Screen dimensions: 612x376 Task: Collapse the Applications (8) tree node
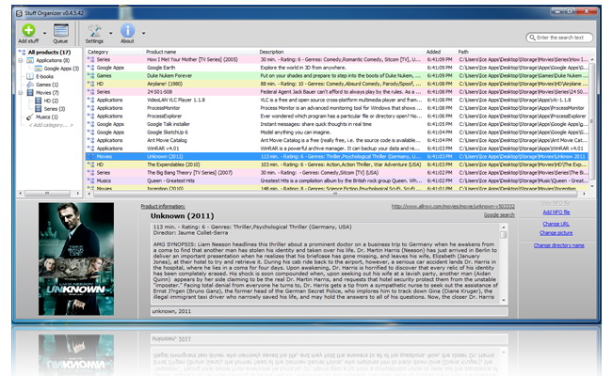pos(21,60)
